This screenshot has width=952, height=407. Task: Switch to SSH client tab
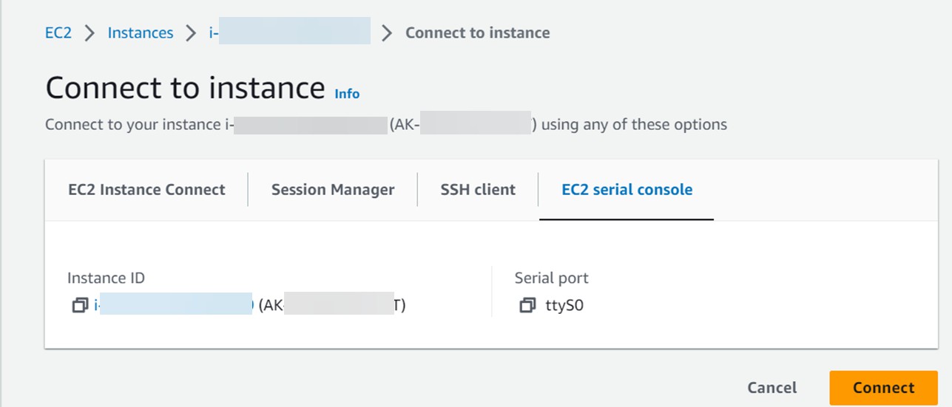[478, 190]
